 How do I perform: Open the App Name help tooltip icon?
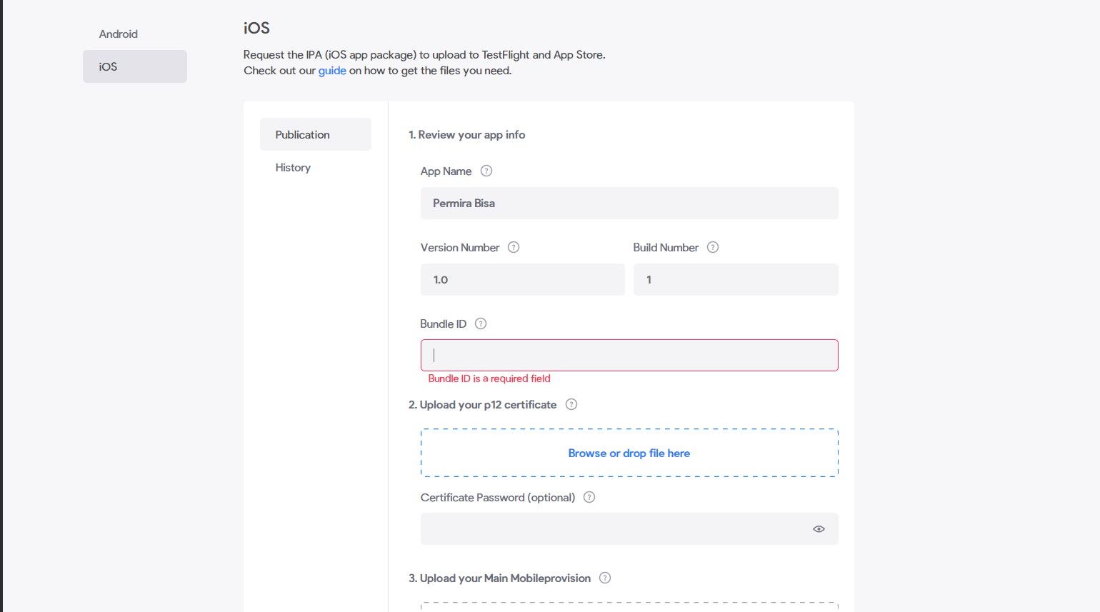(486, 171)
